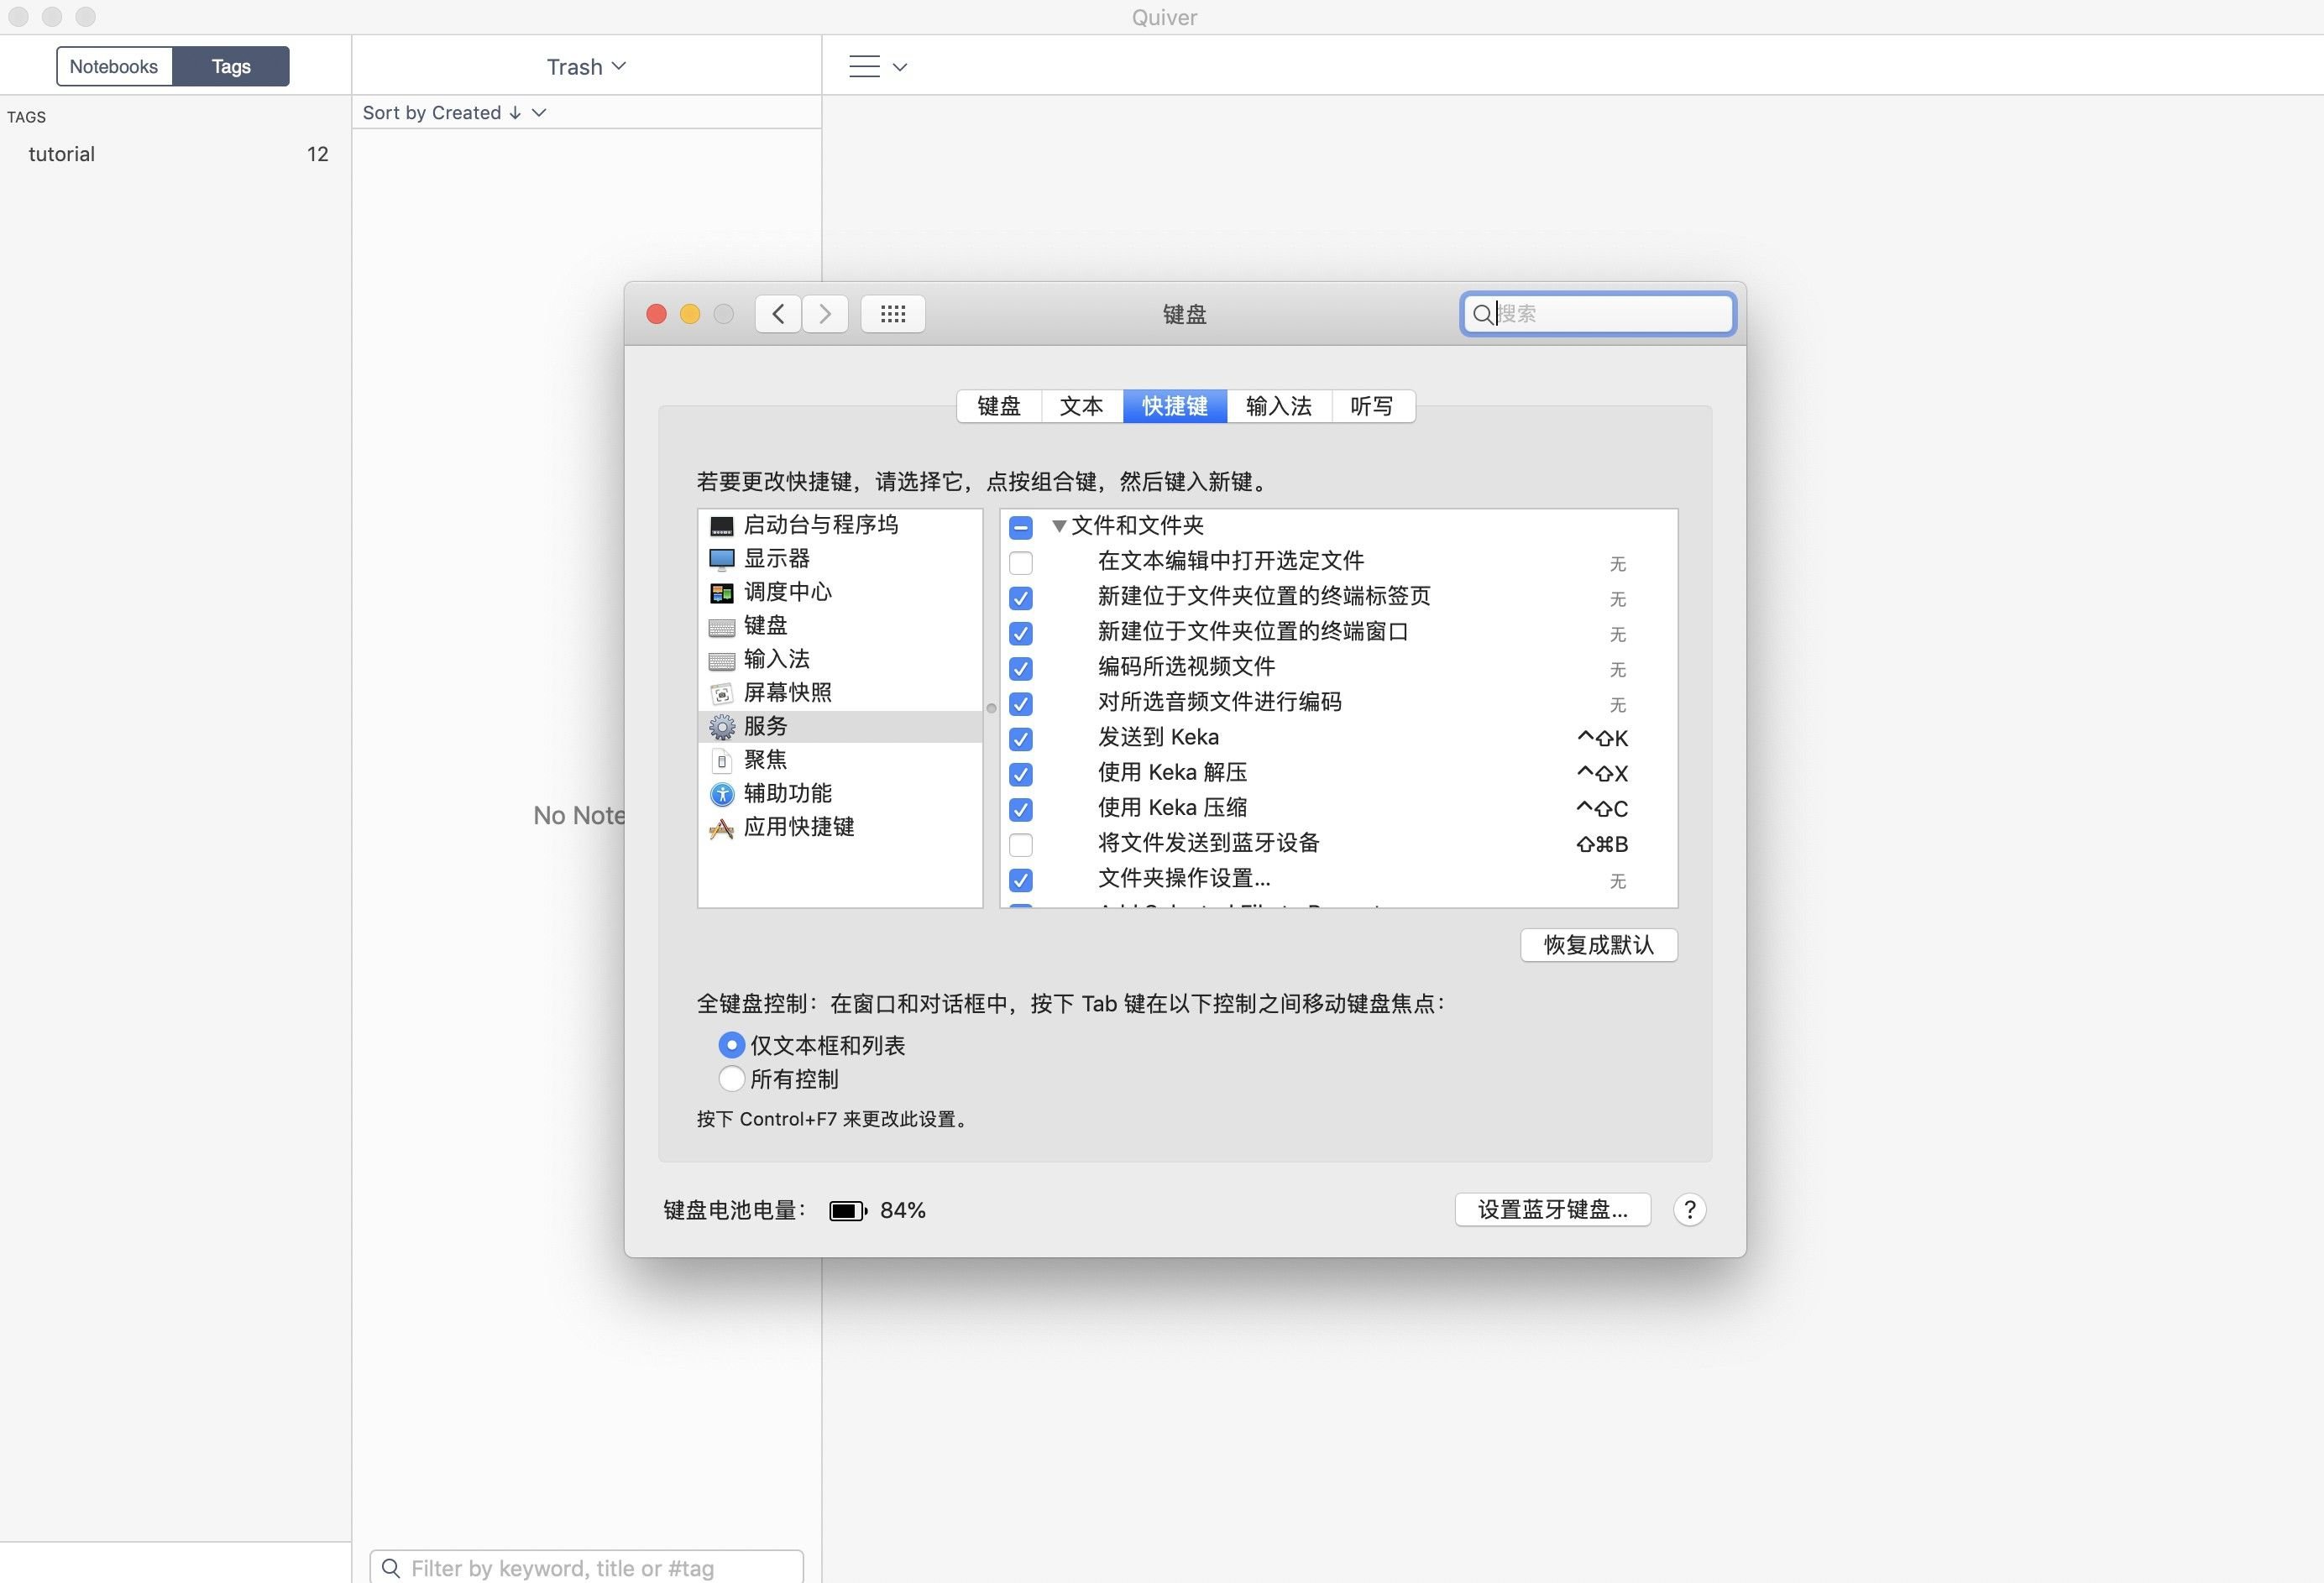Click the ^⇧C shortcut for Keka 压缩
The width and height of the screenshot is (2324, 1583).
point(1602,808)
